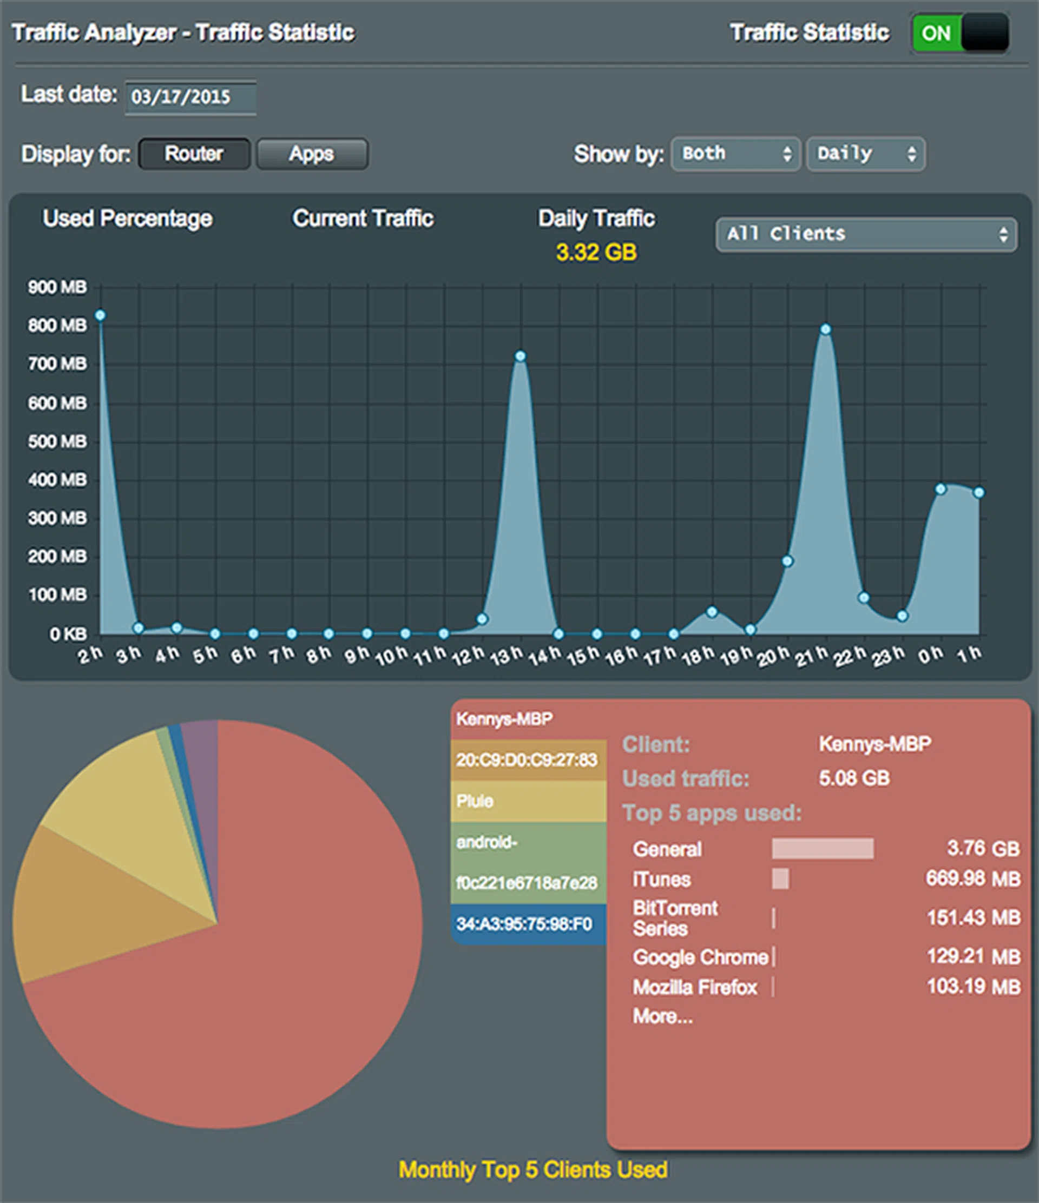Click the More... link in apps list
The image size is (1039, 1203).
[x=662, y=1016]
